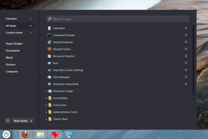Click the Accessories folder icon
The width and height of the screenshot is (208, 139).
pos(50,105)
